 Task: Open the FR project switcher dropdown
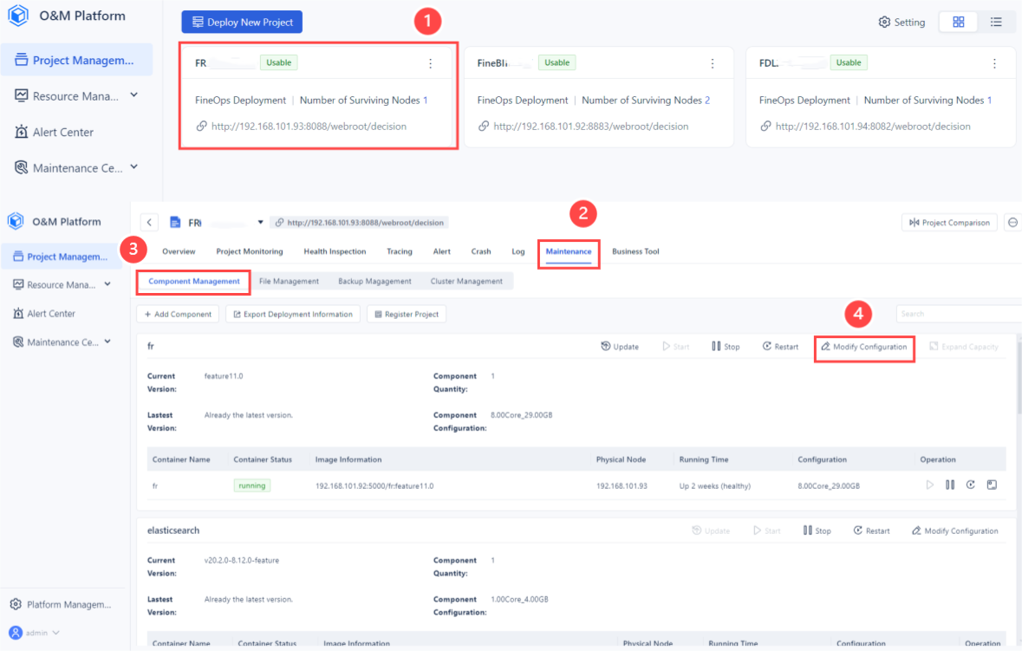coord(260,222)
